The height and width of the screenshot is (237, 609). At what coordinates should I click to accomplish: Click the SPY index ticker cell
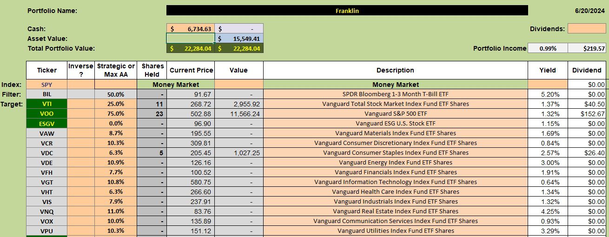click(x=46, y=85)
